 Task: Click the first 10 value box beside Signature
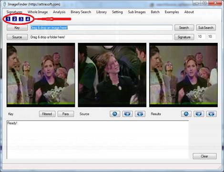(x=201, y=37)
